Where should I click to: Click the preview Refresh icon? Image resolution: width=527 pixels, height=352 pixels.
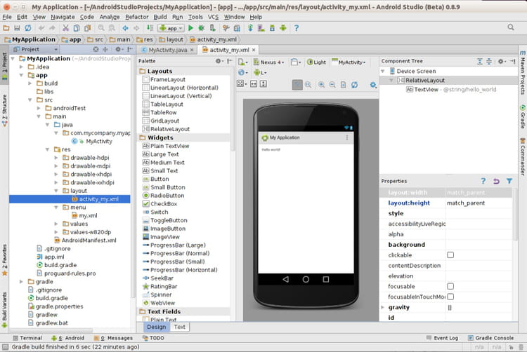pos(354,85)
